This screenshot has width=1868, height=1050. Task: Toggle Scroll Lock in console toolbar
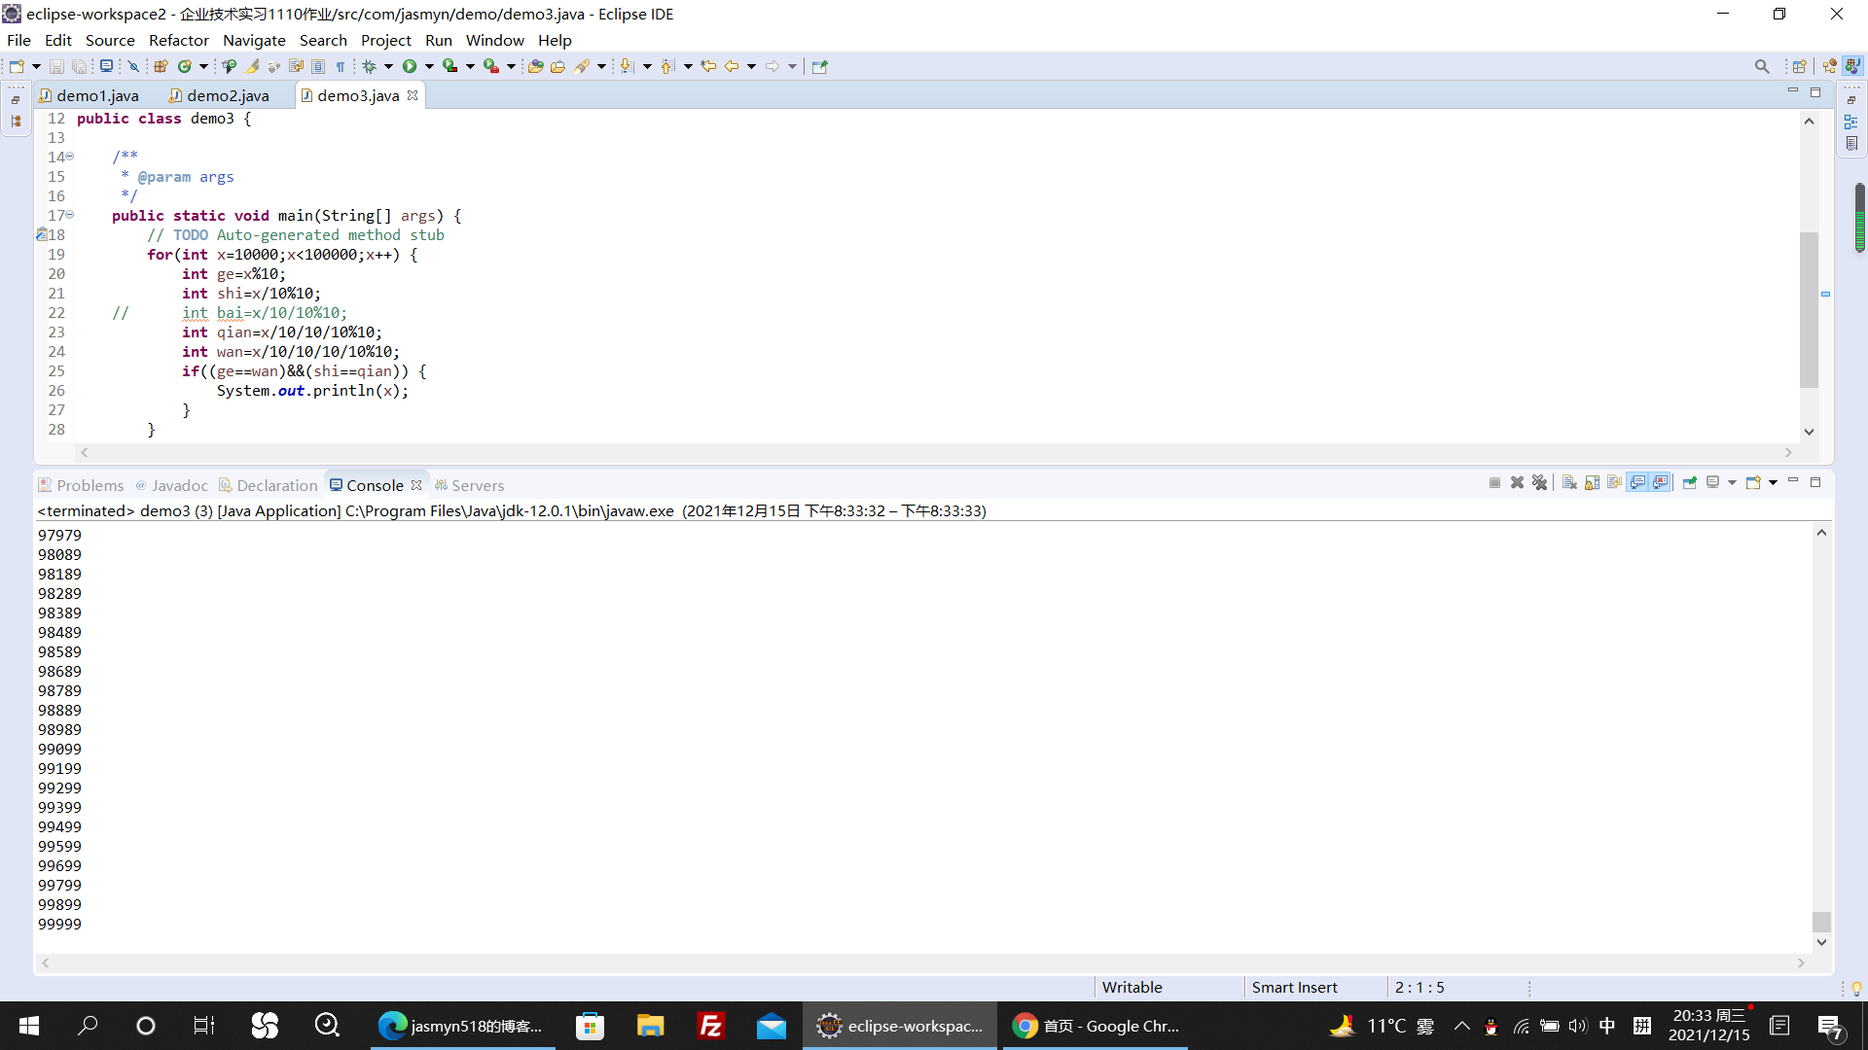tap(1592, 483)
